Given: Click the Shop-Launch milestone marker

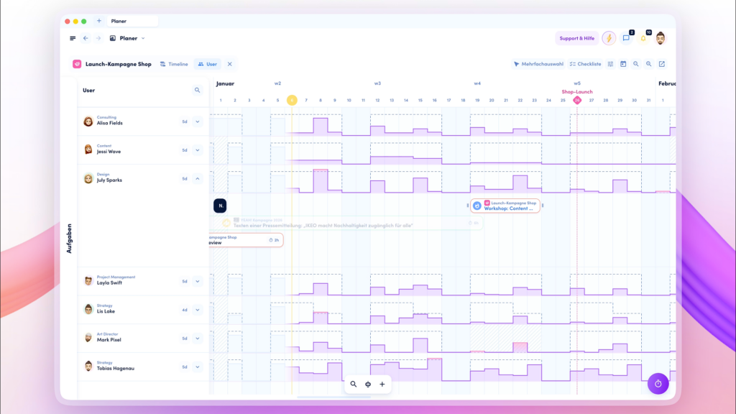Looking at the screenshot, I should (x=577, y=98).
